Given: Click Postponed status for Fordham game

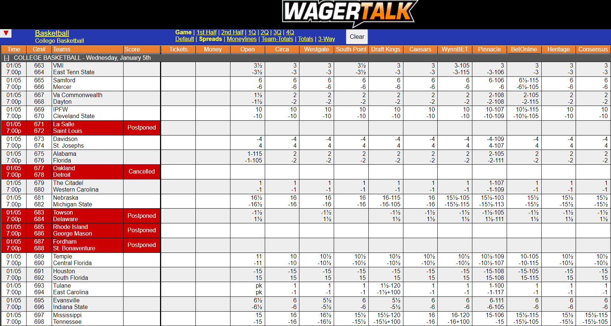Looking at the screenshot, I should [142, 245].
